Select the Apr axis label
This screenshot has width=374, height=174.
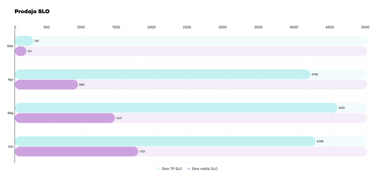click(x=11, y=80)
